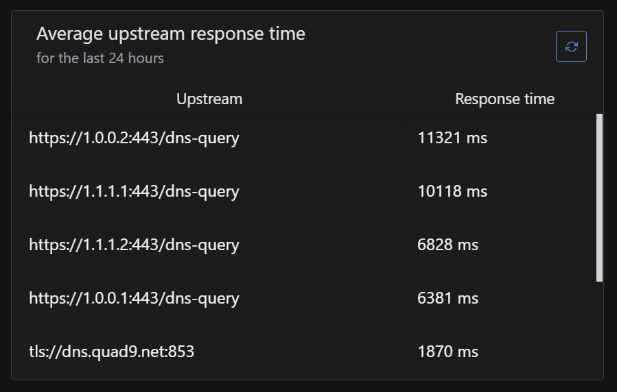This screenshot has height=392, width=617.
Task: Click the 10118 ms response time value
Action: click(452, 191)
